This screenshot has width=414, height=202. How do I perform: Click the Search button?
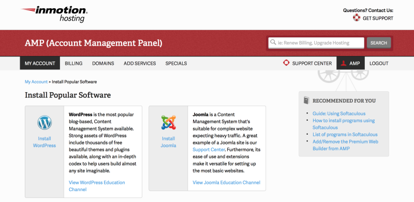coord(379,43)
